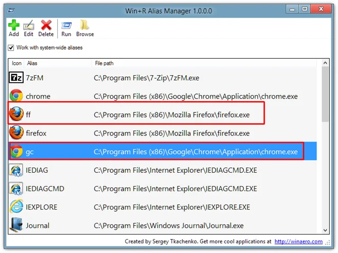The image size is (338, 253).
Task: Select the chrome alias row
Action: (163, 96)
